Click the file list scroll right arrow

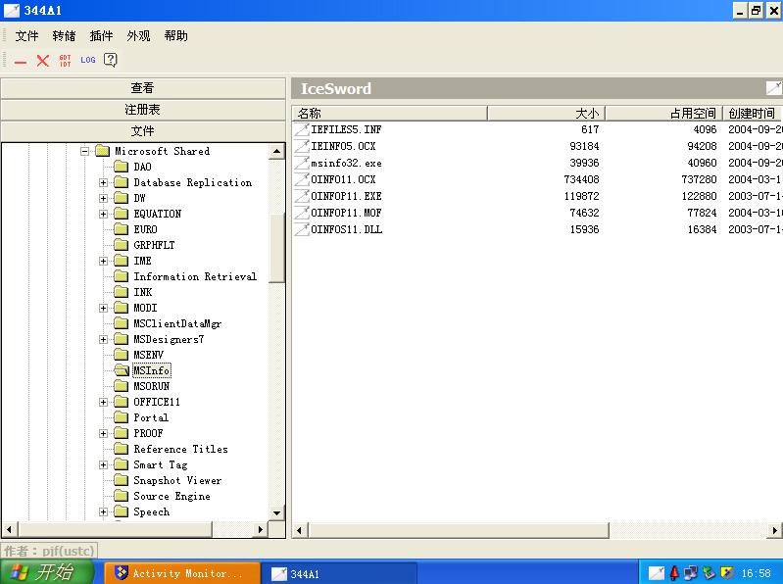pyautogui.click(x=774, y=530)
